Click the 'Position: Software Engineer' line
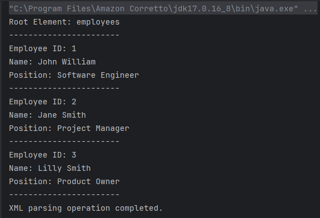The image size is (320, 218). pos(74,75)
